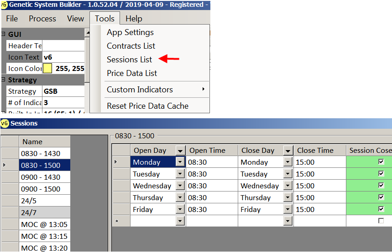Collapse the GUI property group
This screenshot has width=392, height=252.
pos(4,34)
